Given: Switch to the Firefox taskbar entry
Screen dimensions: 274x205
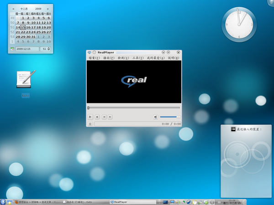Looking at the screenshot, I should point(37,202).
